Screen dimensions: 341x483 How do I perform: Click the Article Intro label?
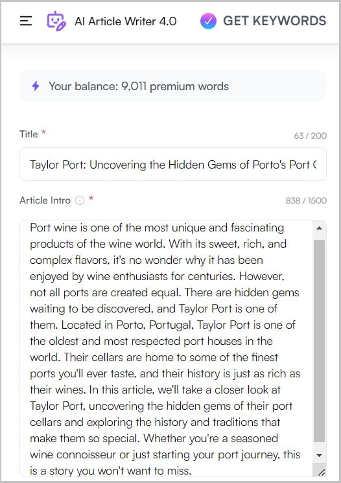point(45,200)
